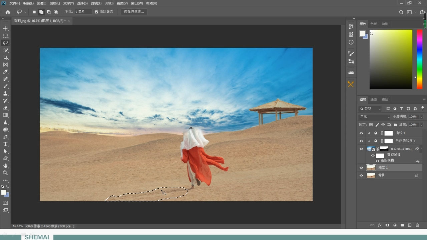The image size is (427, 240).
Task: Open the 滤镜(T) menu
Action: 96,3
